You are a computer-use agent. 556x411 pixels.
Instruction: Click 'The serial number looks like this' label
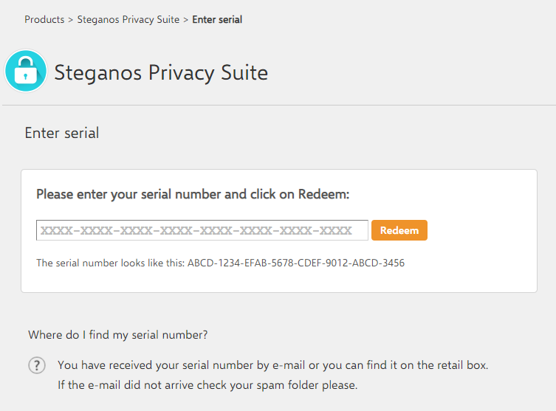111,263
